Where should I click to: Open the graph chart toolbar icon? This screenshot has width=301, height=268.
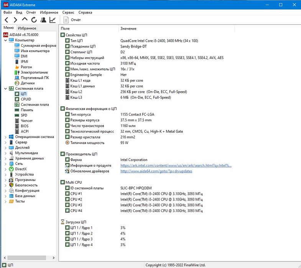coord(53,20)
